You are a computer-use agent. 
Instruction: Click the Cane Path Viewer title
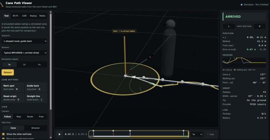click(19, 3)
